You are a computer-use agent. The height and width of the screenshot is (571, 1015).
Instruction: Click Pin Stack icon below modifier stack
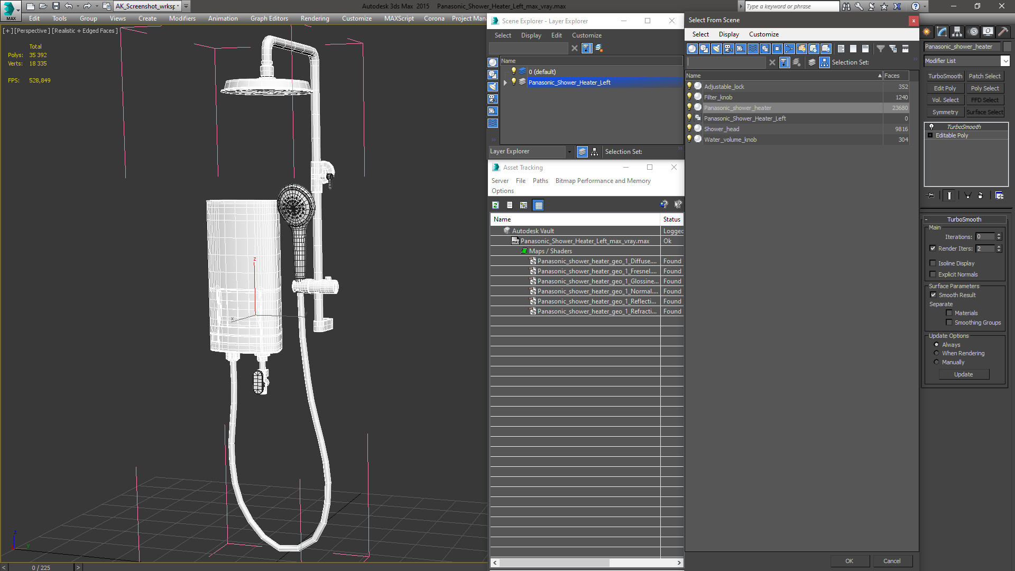pyautogui.click(x=931, y=196)
